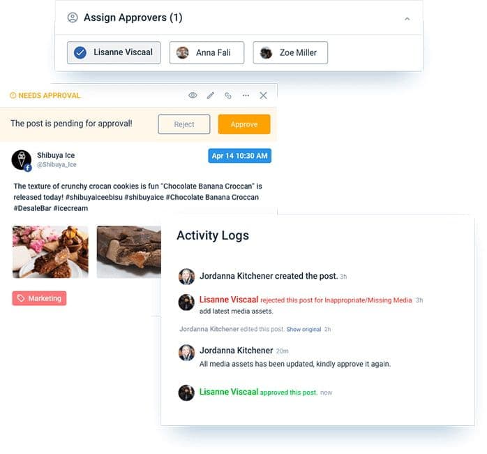Select Anna Fali as an approver
This screenshot has width=487, height=454.
207,52
